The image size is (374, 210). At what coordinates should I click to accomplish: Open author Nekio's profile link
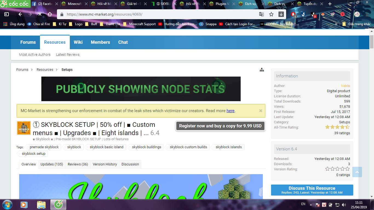click(345, 86)
